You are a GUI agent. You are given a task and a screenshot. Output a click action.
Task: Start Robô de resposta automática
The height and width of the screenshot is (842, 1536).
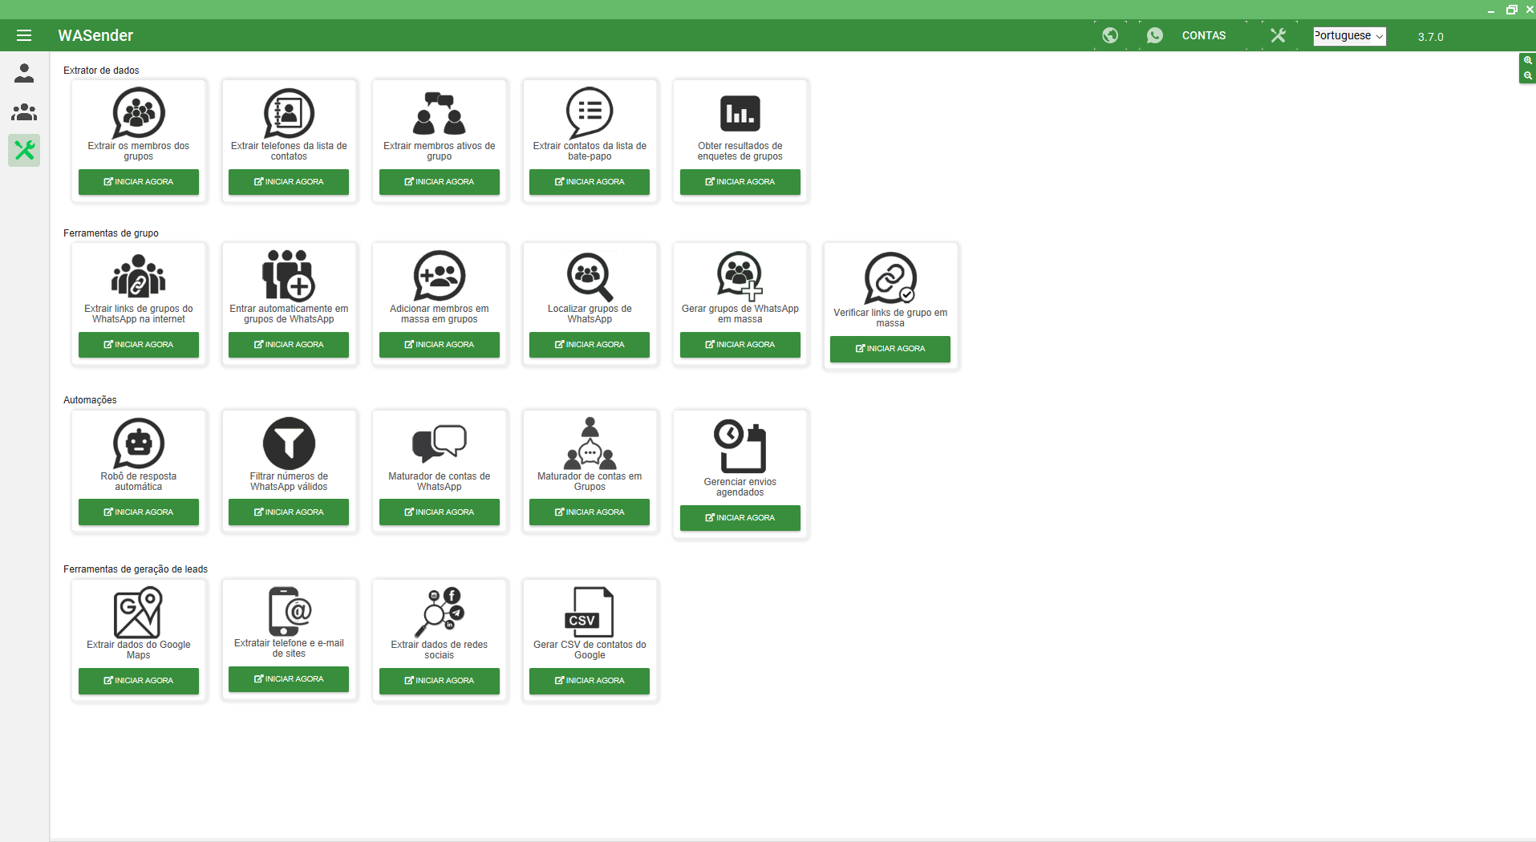pos(139,512)
